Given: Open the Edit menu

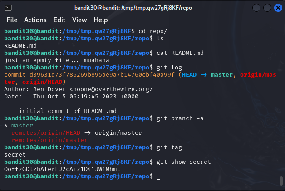Looking at the screenshot, I should pyautogui.click(x=59, y=20).
